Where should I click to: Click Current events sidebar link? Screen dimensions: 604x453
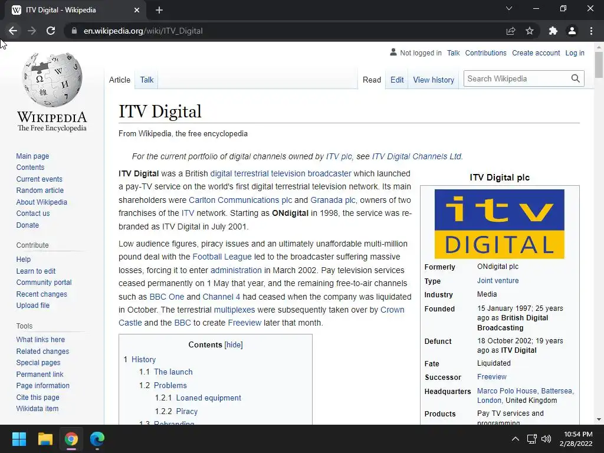[x=39, y=179]
